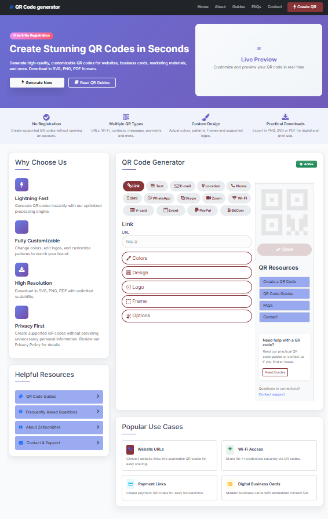328x519 pixels.
Task: Click the Lightning Fast bolt icon
Action: pos(21,185)
